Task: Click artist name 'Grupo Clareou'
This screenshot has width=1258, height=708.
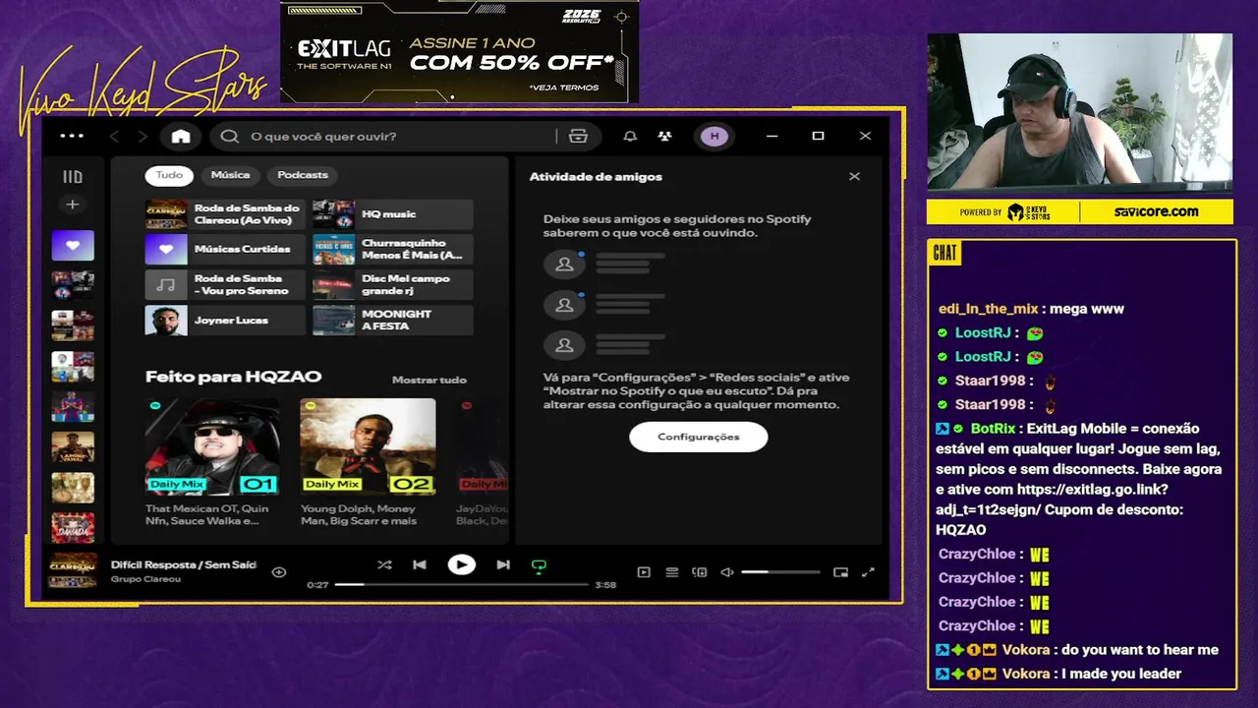Action: tap(145, 579)
